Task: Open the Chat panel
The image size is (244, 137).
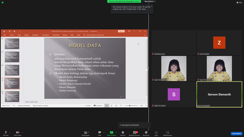Action: [100, 133]
